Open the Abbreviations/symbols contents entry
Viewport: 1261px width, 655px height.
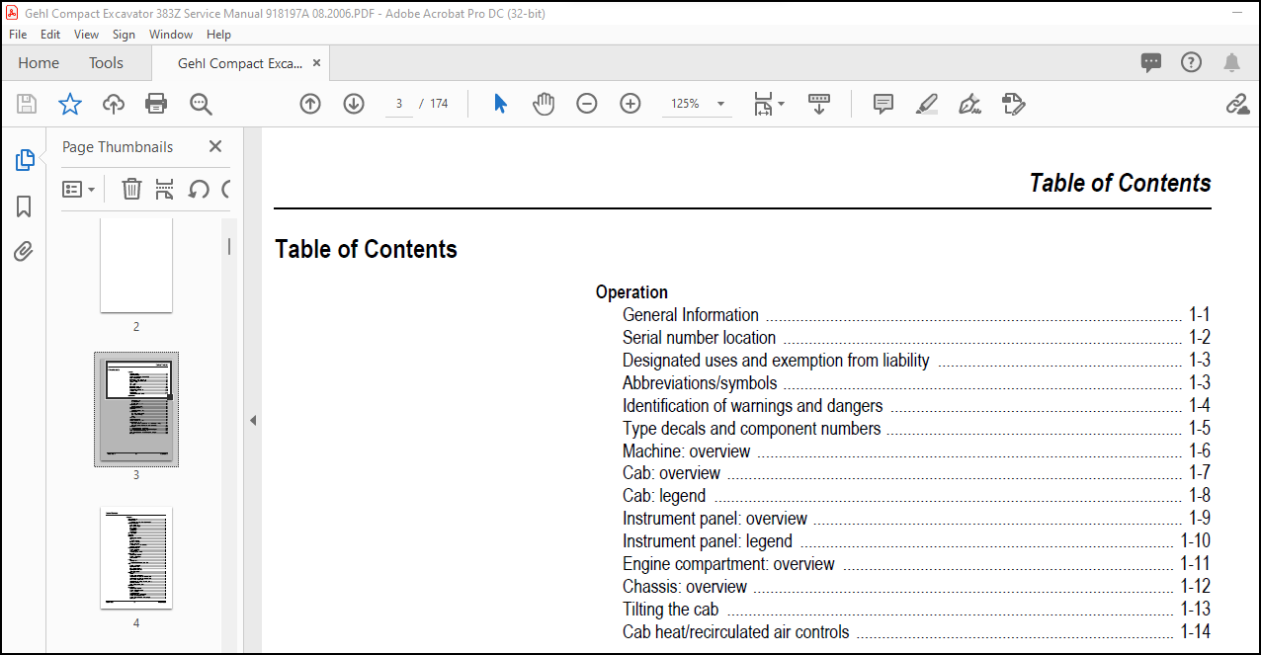click(x=700, y=383)
